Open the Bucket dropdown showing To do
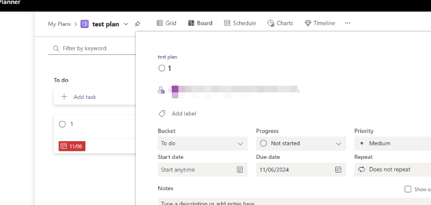The image size is (431, 205). [203, 143]
